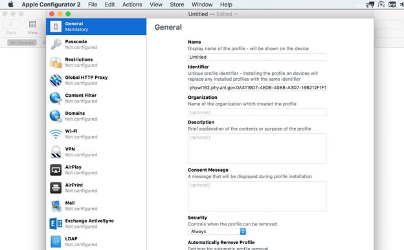The image size is (404, 250).
Task: Choose the Global HTTP Proxy globe icon
Action: [56, 80]
